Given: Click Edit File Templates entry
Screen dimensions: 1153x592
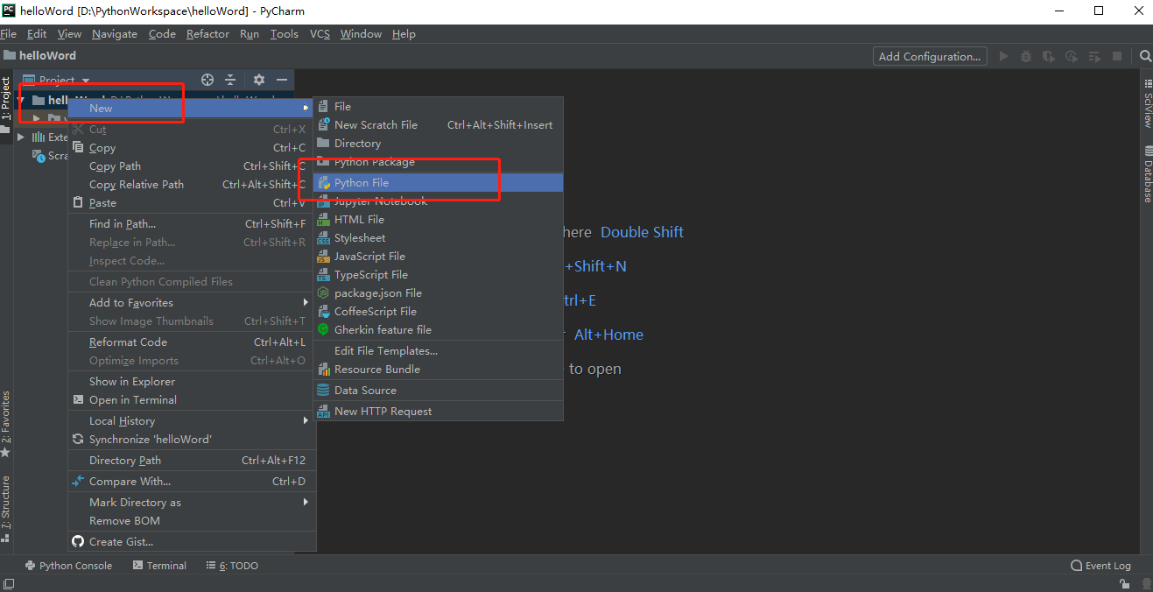Looking at the screenshot, I should (x=439, y=350).
